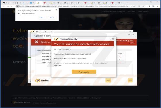Minimize the Quick Scan window
Screen dimensions: 161x108
coord(129,34)
